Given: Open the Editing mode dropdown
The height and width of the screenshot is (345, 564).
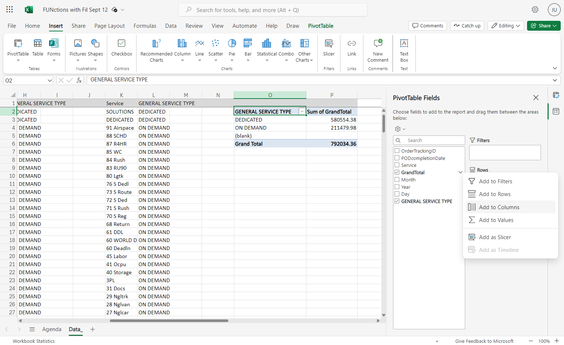Looking at the screenshot, I should [x=505, y=26].
